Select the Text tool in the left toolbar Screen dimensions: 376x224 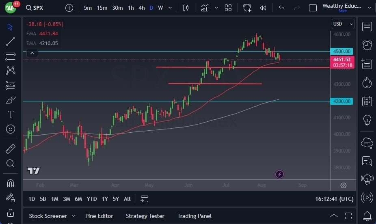[x=11, y=114]
